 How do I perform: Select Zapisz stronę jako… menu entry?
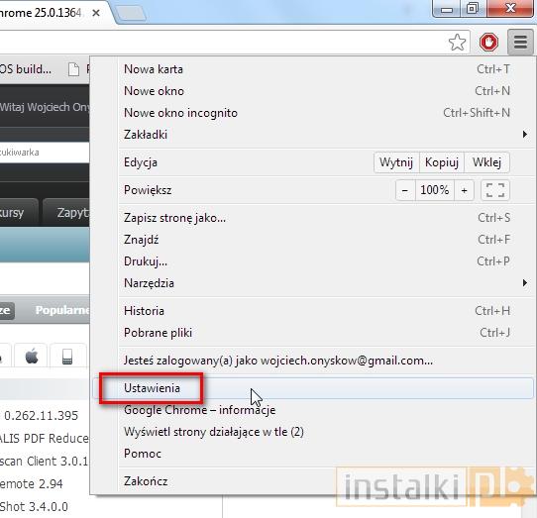pos(313,218)
